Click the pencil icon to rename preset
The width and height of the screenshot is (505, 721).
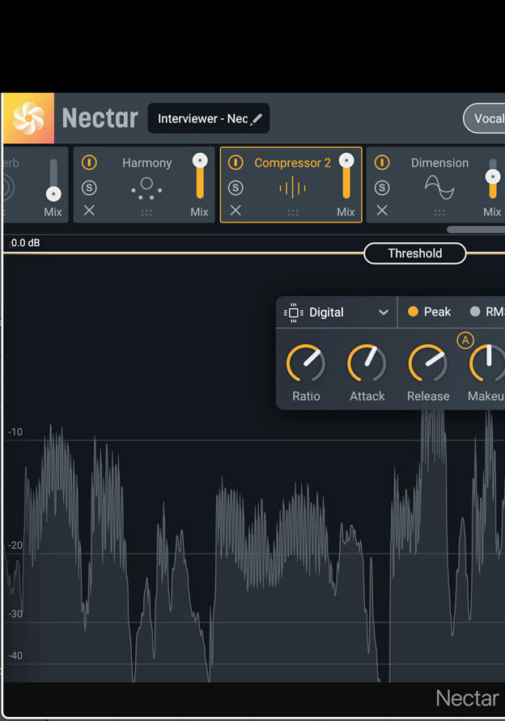257,119
